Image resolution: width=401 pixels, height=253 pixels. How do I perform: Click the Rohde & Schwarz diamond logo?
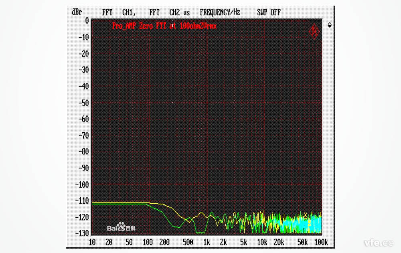pyautogui.click(x=313, y=32)
